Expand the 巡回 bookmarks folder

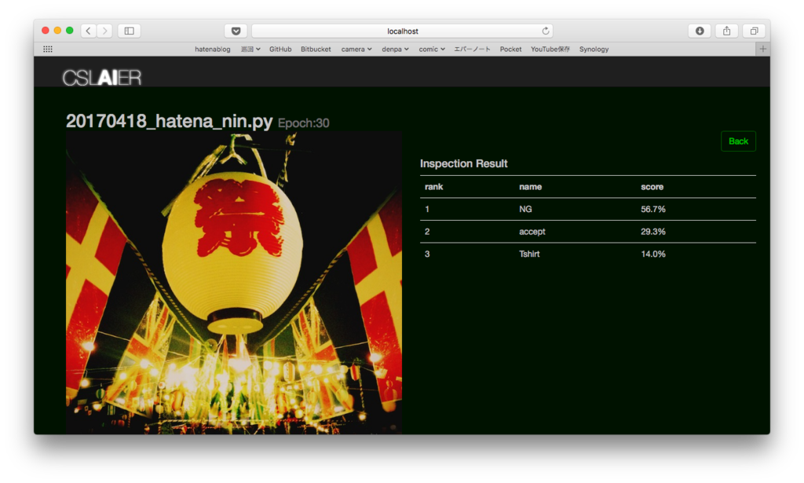(250, 49)
